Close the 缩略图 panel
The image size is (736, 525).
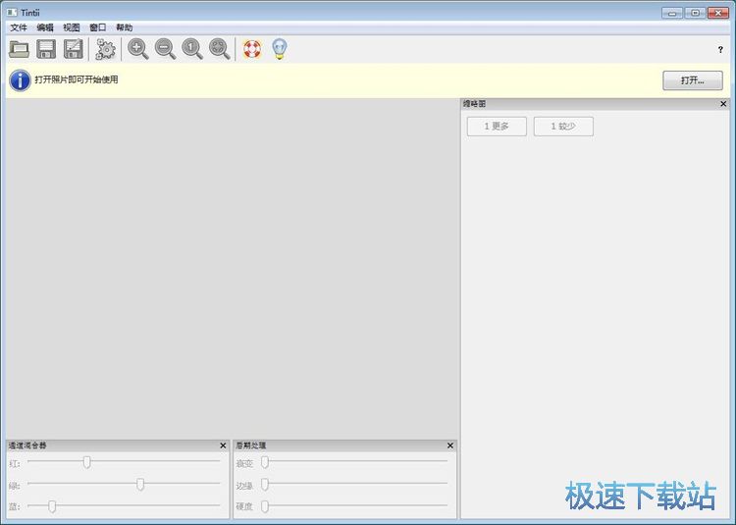click(x=723, y=104)
